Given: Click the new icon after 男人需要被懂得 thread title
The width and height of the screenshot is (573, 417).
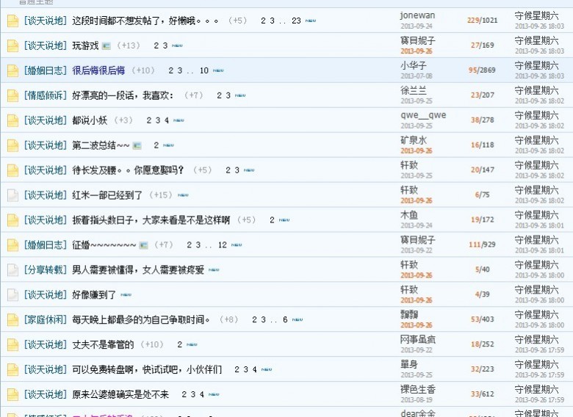Looking at the screenshot, I should click(214, 270).
